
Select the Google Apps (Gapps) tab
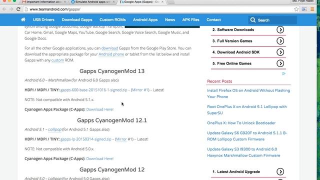141,2
